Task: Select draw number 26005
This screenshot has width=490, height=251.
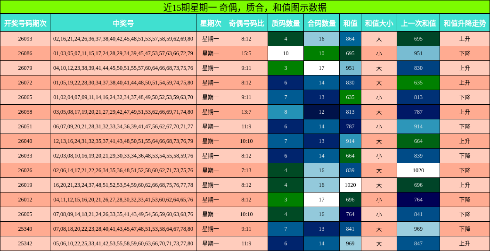Action: (x=25, y=214)
